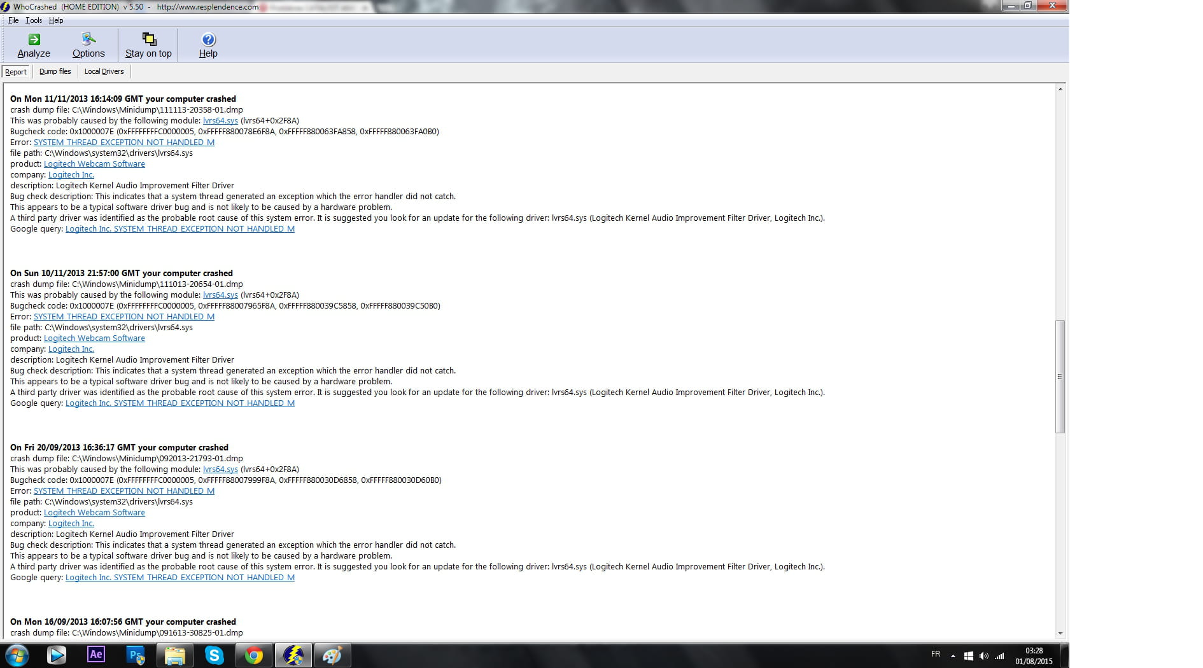1203x668 pixels.
Task: Run the Analyze toolbar button
Action: click(34, 45)
